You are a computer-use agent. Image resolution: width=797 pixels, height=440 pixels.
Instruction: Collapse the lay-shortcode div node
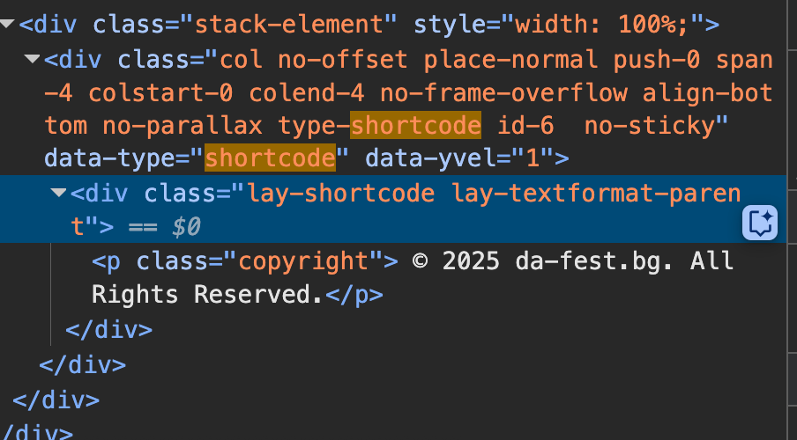coord(59,193)
